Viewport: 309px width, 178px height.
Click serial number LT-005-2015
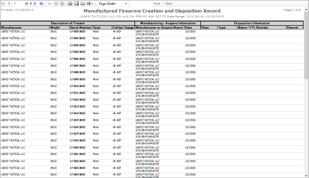click(x=77, y=52)
